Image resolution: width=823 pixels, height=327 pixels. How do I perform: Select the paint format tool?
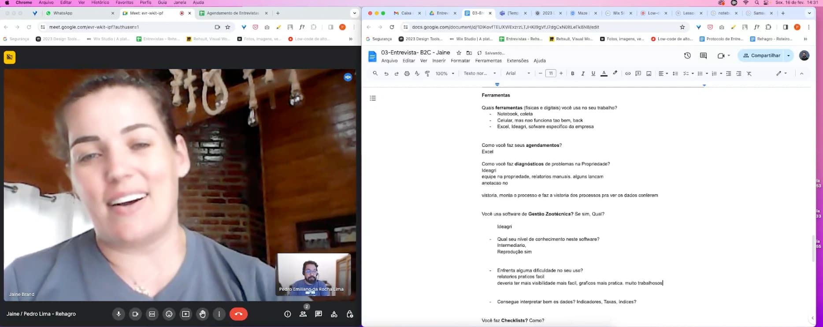pos(427,74)
